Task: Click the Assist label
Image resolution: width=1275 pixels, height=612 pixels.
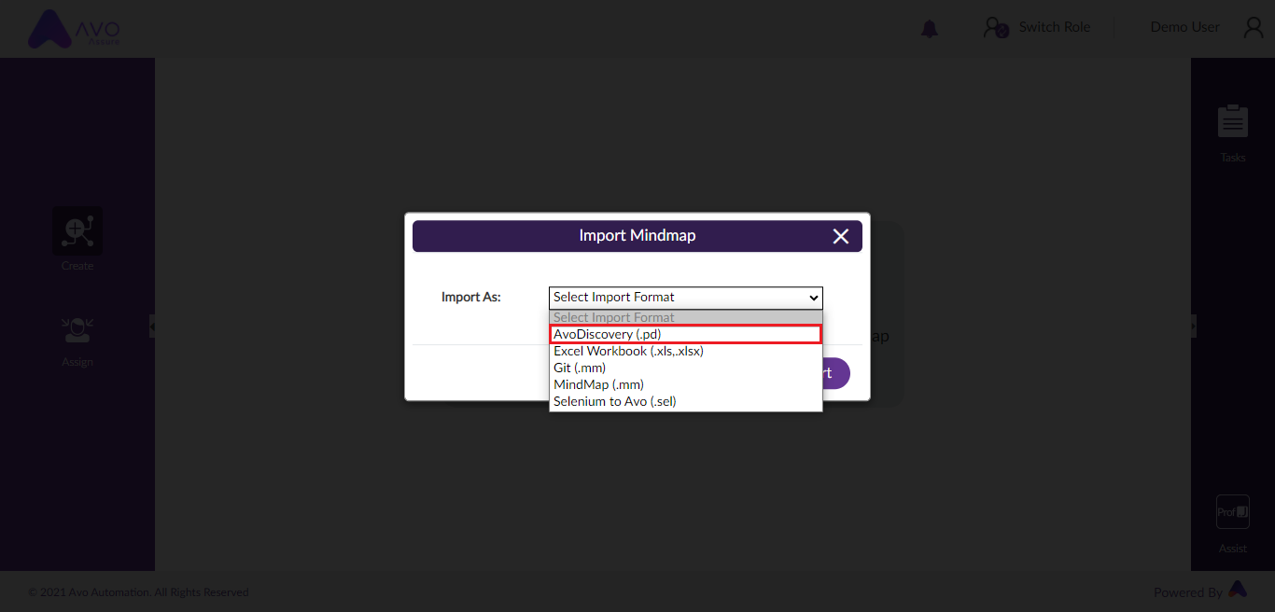Action: point(1233,549)
